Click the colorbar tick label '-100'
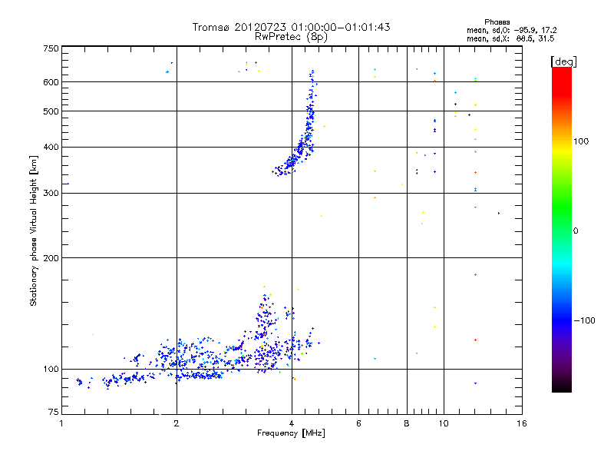The height and width of the screenshot is (461, 614). click(584, 320)
